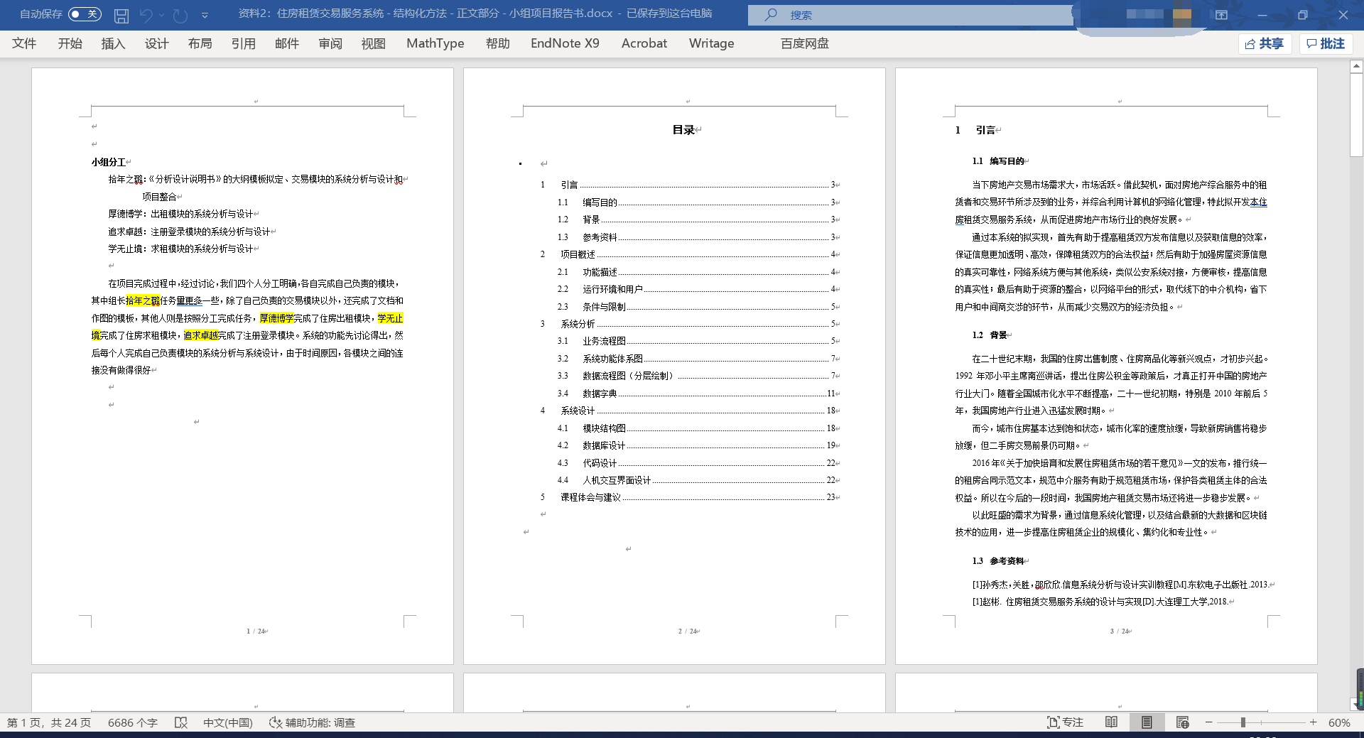Toggle the AutoSave switch
This screenshot has width=1364, height=738.
[85, 14]
